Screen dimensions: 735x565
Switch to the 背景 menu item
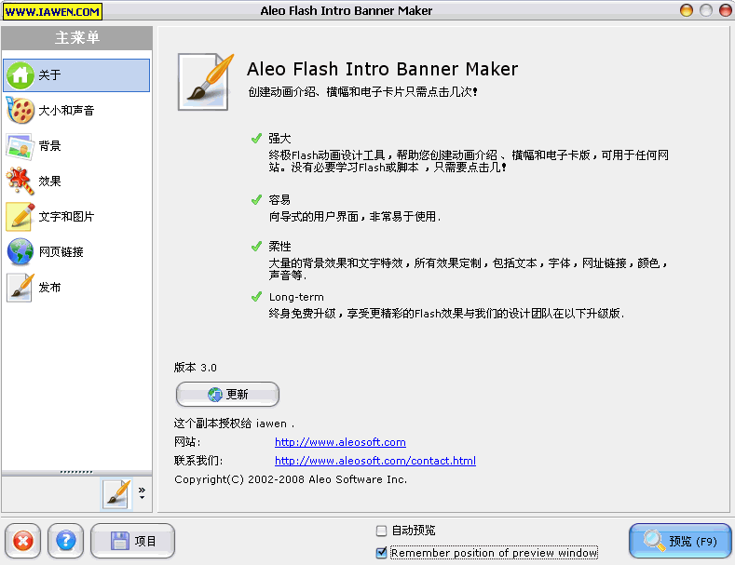[x=50, y=146]
